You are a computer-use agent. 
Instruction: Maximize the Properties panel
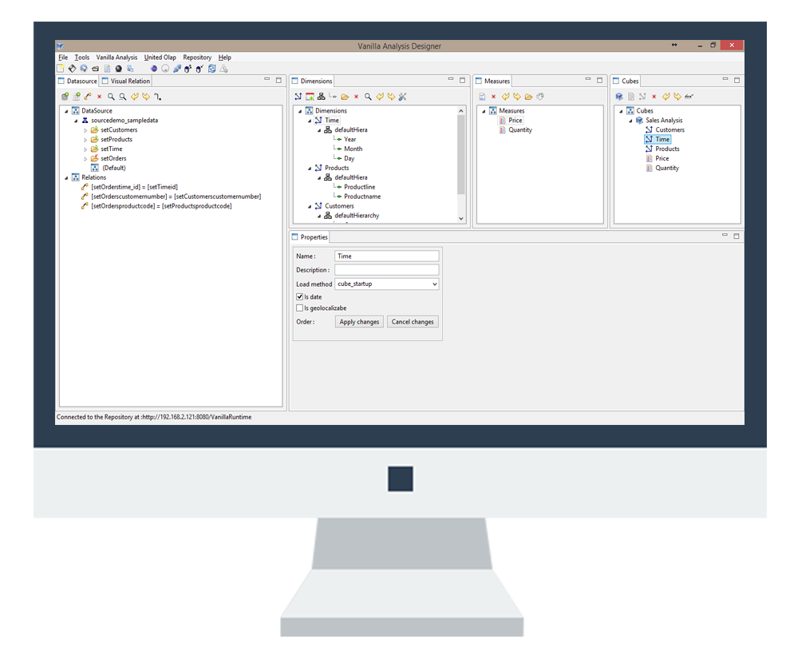click(737, 236)
